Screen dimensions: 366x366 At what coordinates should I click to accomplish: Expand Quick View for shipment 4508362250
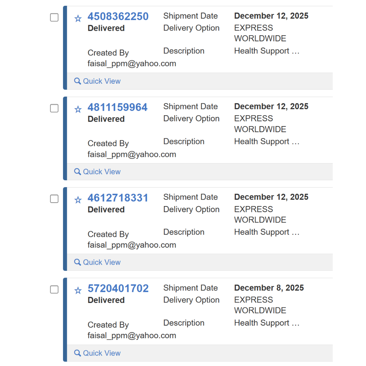[102, 81]
